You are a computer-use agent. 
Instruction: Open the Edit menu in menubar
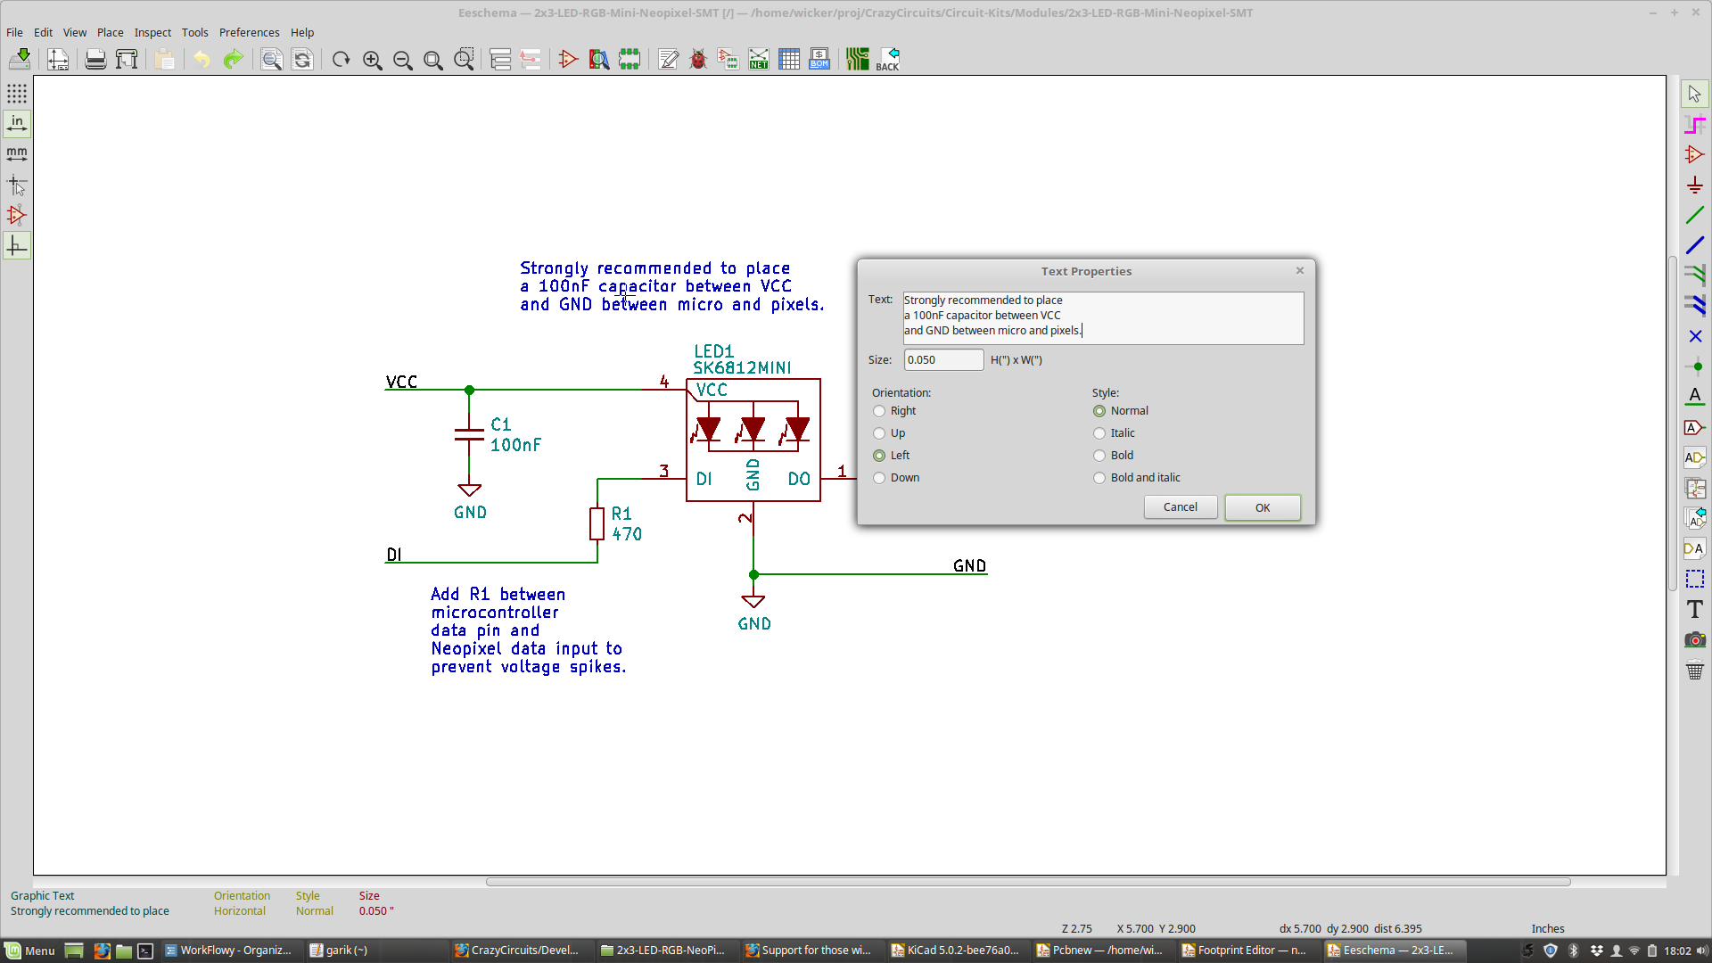pos(44,32)
